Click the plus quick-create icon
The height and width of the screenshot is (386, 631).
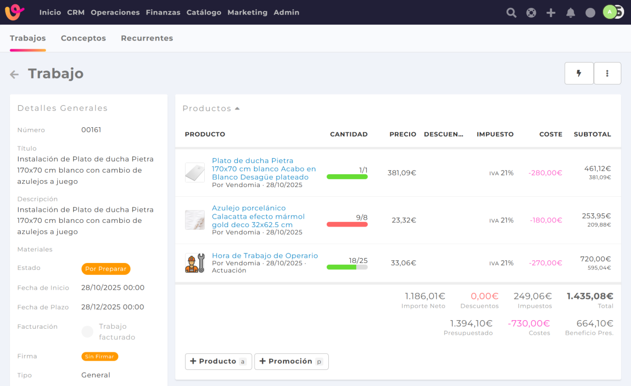click(x=551, y=13)
